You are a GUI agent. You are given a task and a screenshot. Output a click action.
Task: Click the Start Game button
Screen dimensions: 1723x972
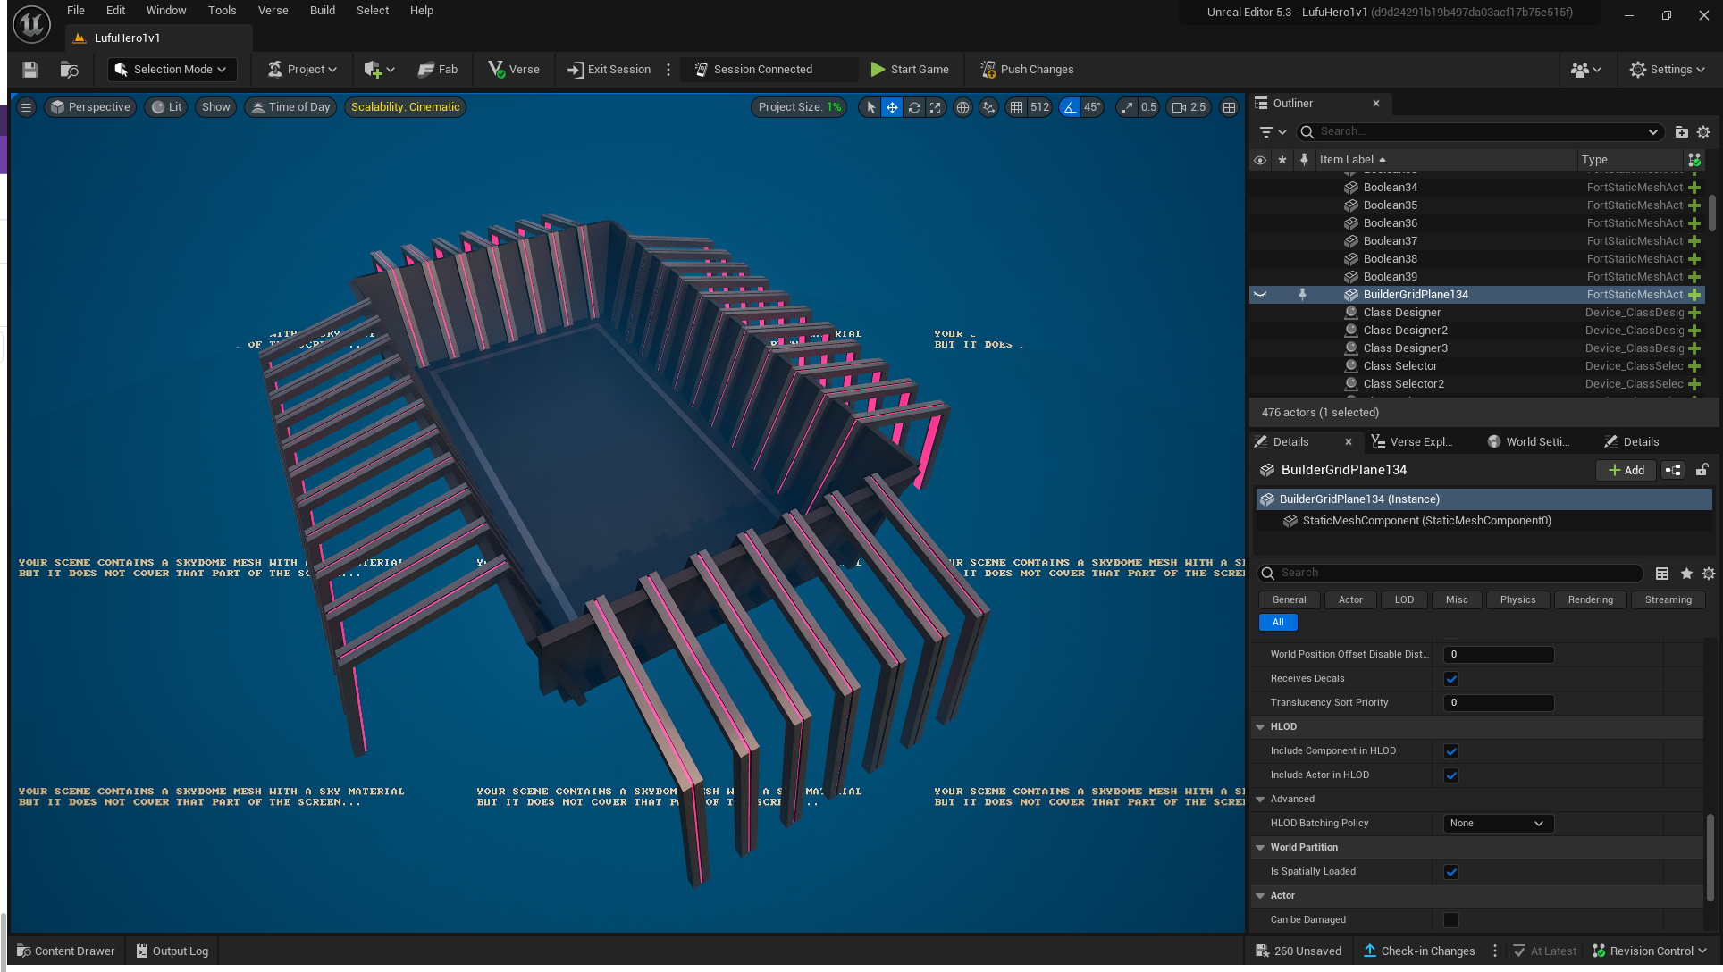tap(910, 69)
